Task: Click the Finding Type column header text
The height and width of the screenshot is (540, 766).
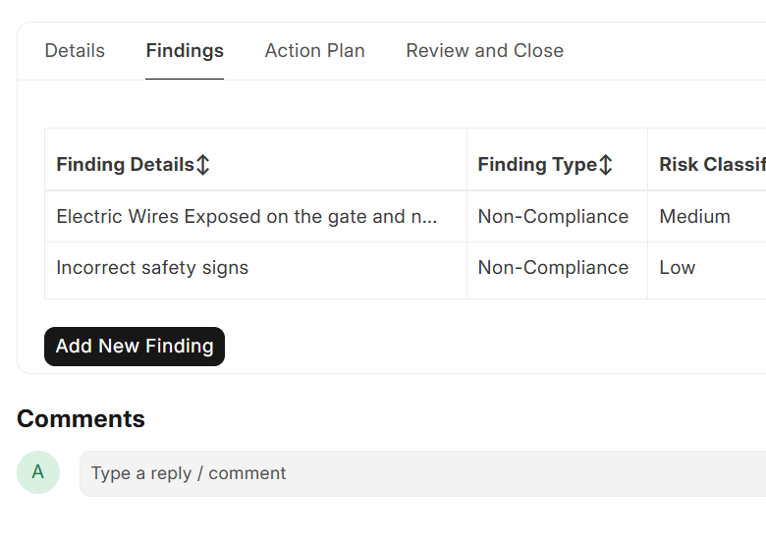Action: pos(537,165)
